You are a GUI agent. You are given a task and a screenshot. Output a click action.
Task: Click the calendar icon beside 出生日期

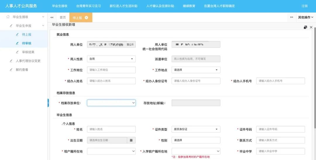pos(131,140)
